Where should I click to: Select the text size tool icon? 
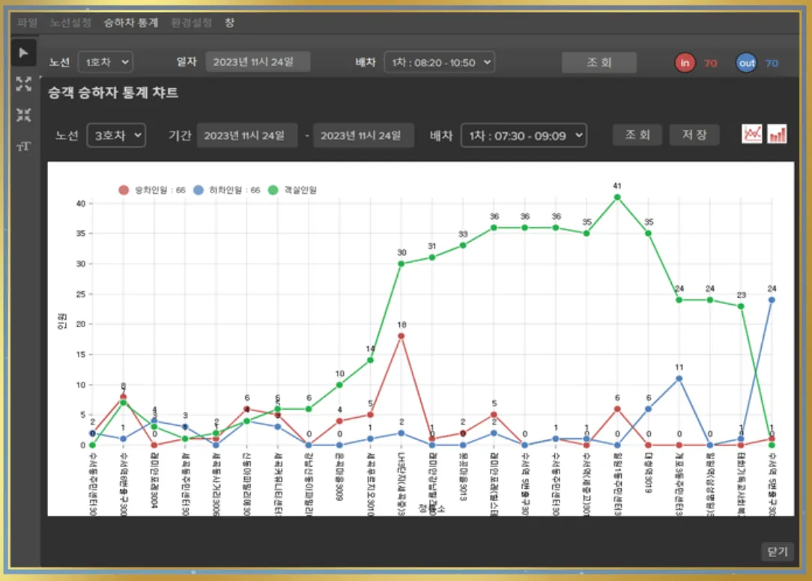coord(23,146)
